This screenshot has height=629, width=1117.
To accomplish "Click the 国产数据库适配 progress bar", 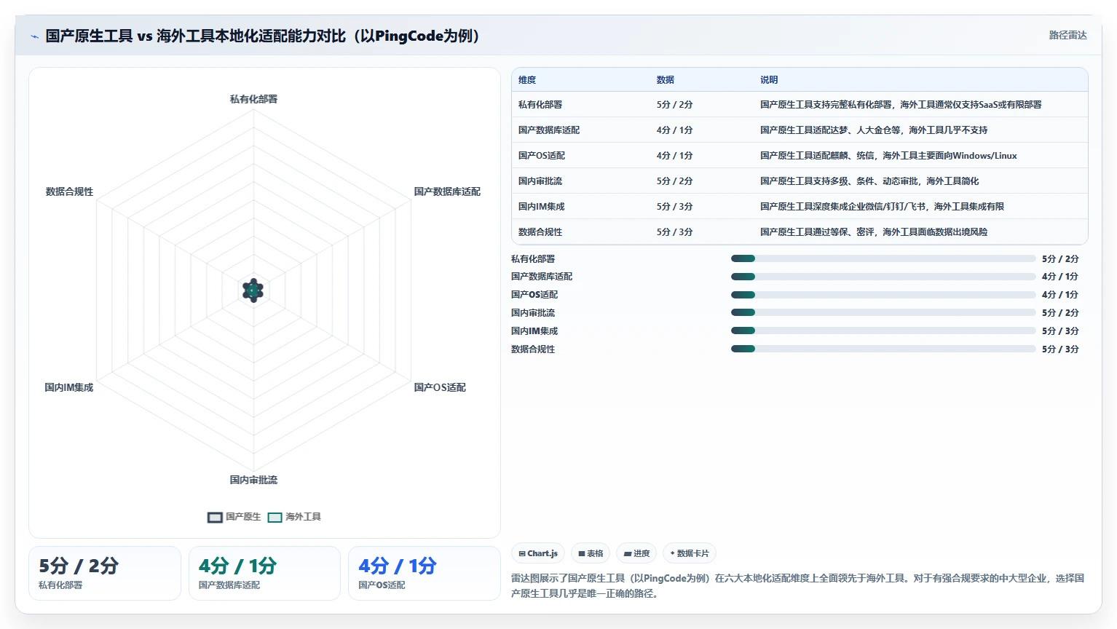I will coord(883,277).
